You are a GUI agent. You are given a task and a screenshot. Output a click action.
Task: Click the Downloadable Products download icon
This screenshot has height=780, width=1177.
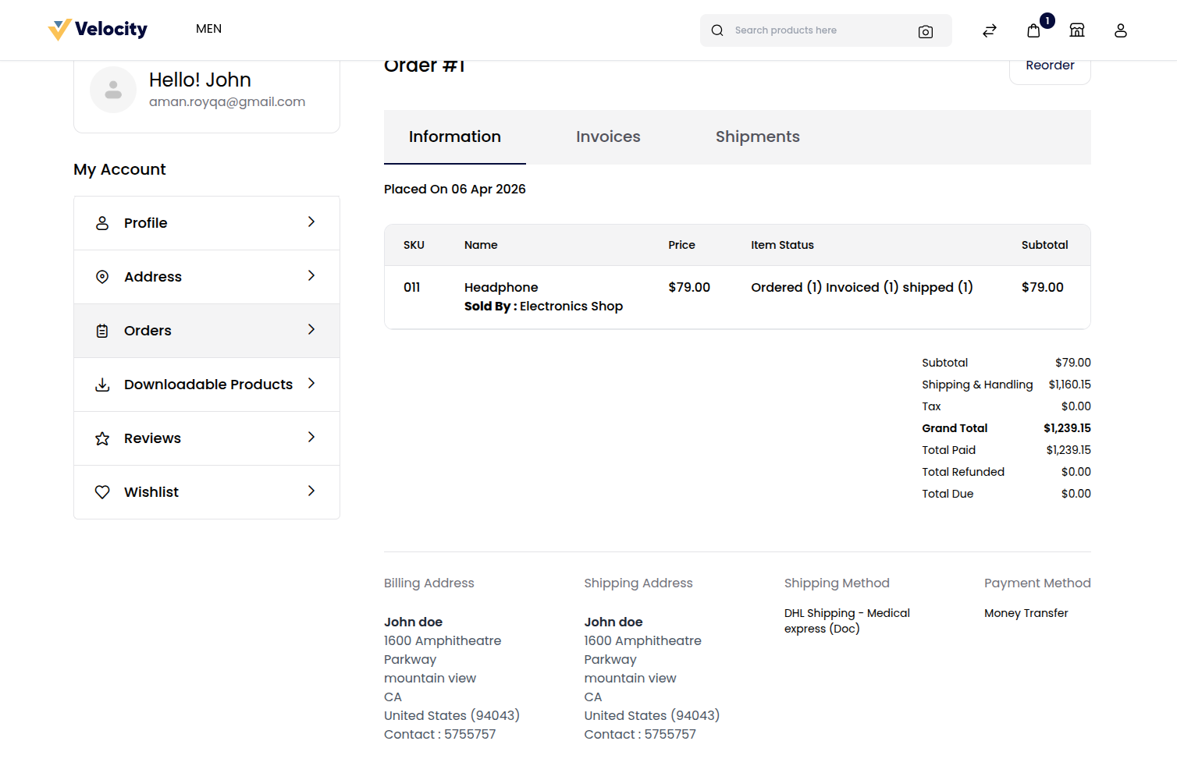(x=102, y=384)
